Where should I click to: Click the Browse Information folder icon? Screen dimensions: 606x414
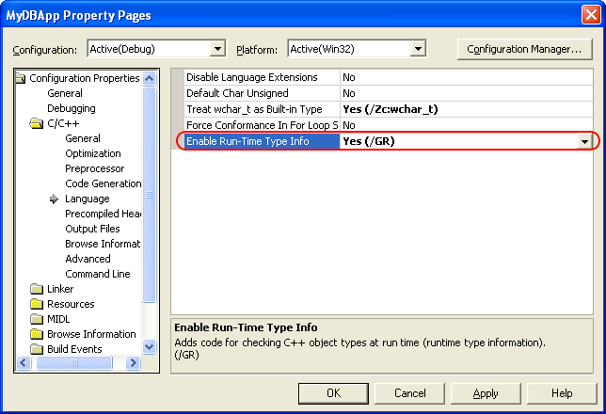click(37, 334)
